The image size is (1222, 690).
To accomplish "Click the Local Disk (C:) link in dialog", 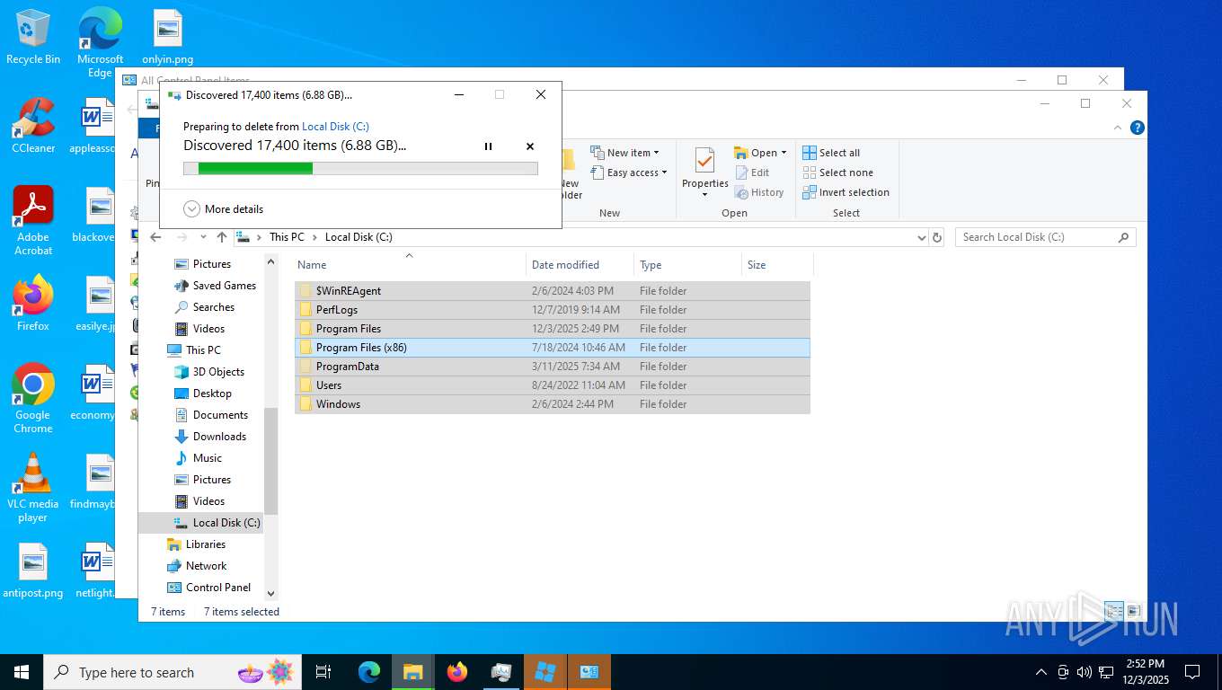I will 335,127.
